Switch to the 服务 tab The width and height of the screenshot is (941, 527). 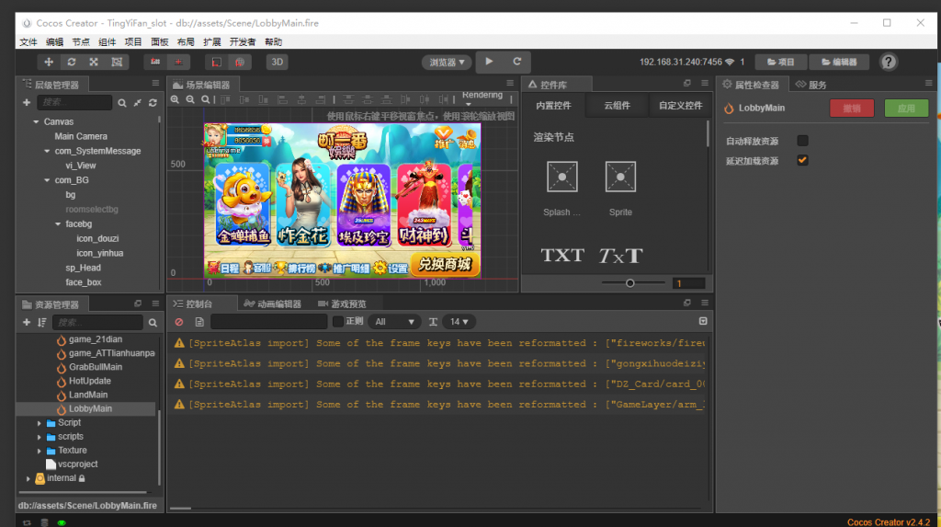click(811, 85)
